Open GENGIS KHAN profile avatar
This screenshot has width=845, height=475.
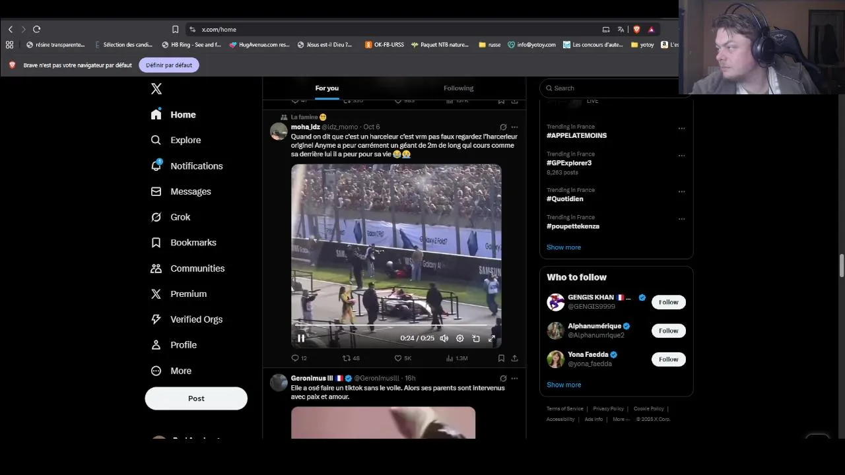pyautogui.click(x=556, y=302)
